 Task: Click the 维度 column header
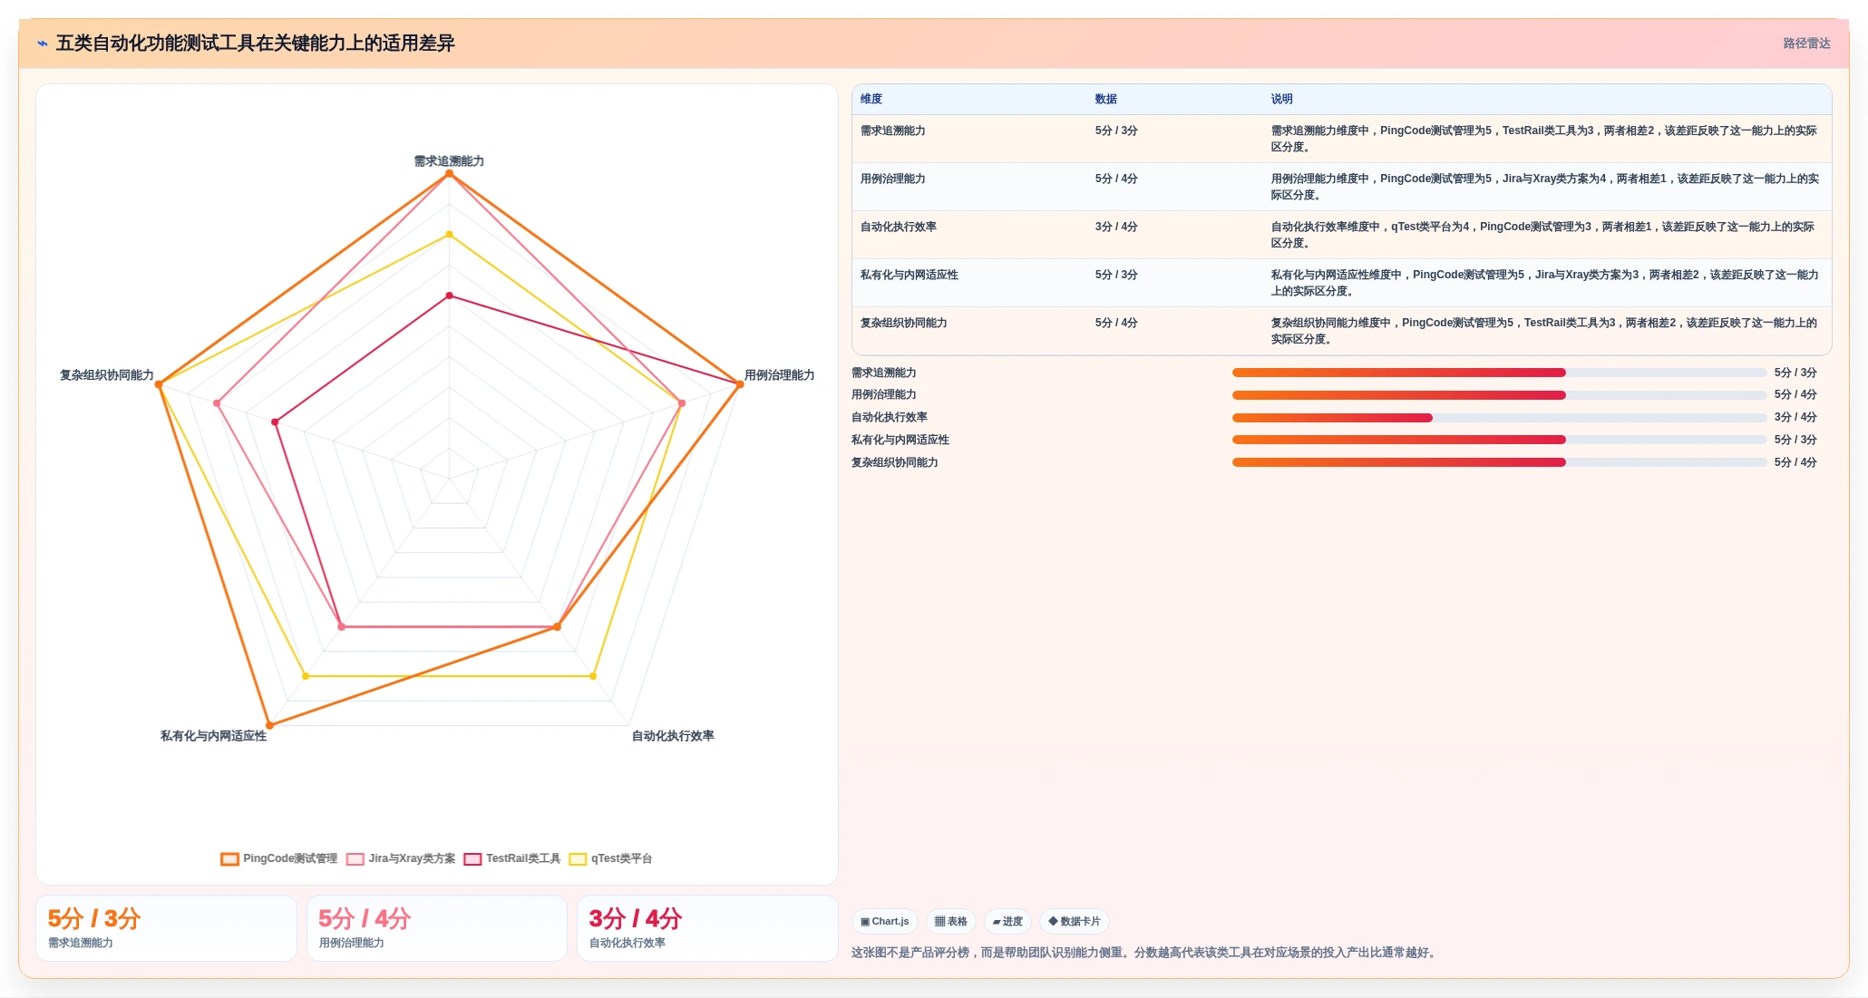click(871, 99)
